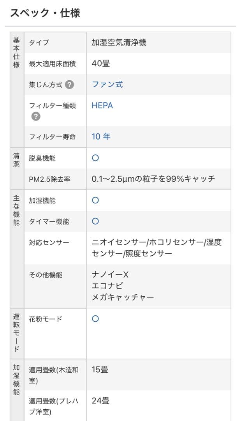The width and height of the screenshot is (241, 421).
Task: Click the メガキャッチャー feature text
Action: [123, 297]
